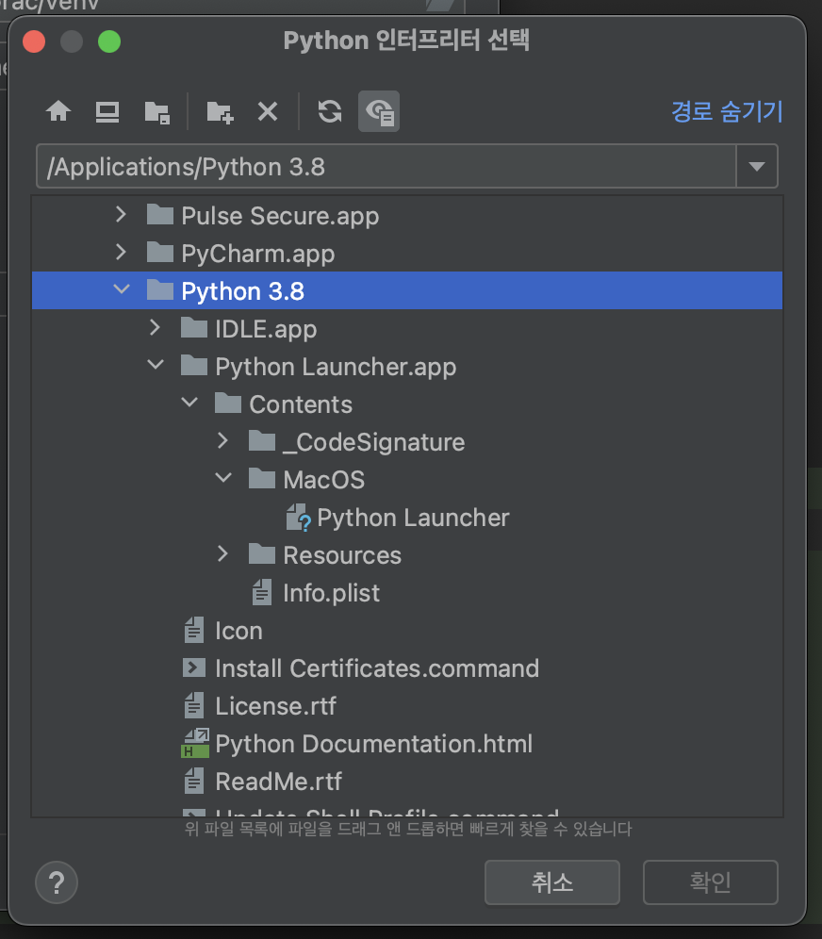Viewport: 822px width, 939px height.
Task: Click the Python Documentation.html file icon
Action: coord(194,743)
